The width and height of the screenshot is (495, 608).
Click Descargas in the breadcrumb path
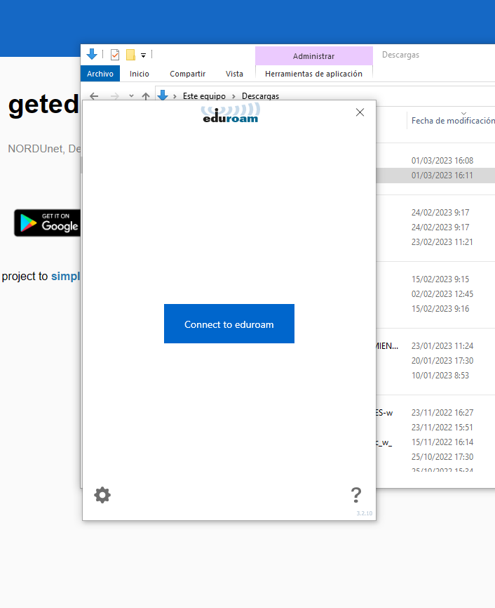click(x=260, y=95)
